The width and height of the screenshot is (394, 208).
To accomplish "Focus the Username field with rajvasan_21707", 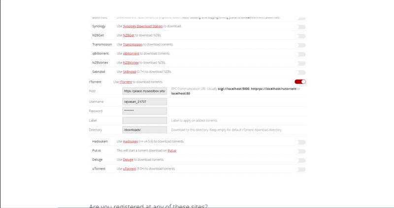I will pyautogui.click(x=144, y=102).
